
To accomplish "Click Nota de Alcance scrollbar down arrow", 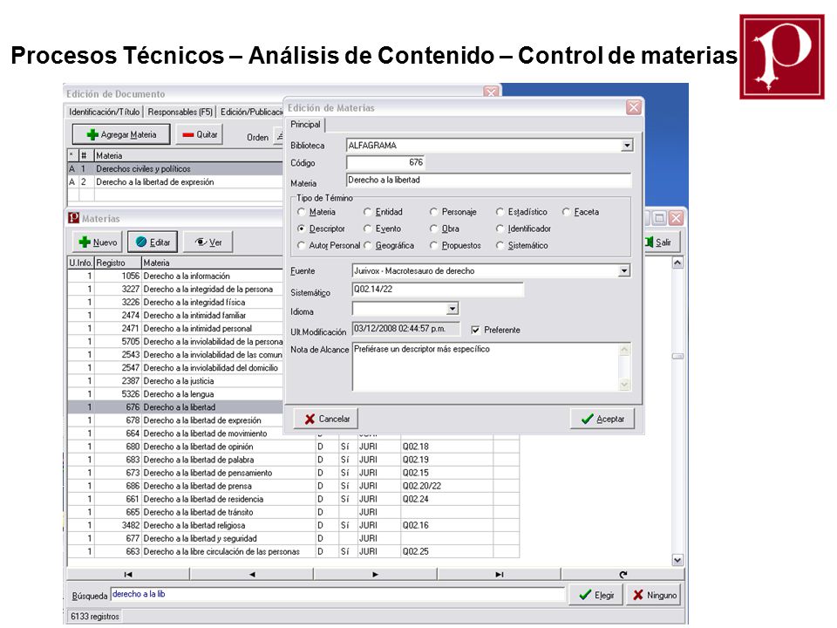I will (624, 385).
